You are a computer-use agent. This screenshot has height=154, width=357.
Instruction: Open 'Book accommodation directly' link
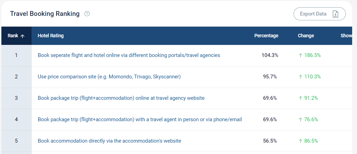(110, 141)
